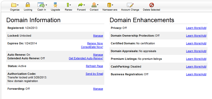Click Business Registration: Off text
Viewport: 212px width, 99px height.
pyautogui.click(x=129, y=75)
